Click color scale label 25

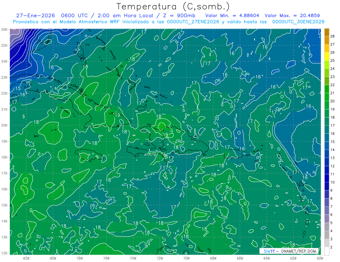tap(332, 60)
